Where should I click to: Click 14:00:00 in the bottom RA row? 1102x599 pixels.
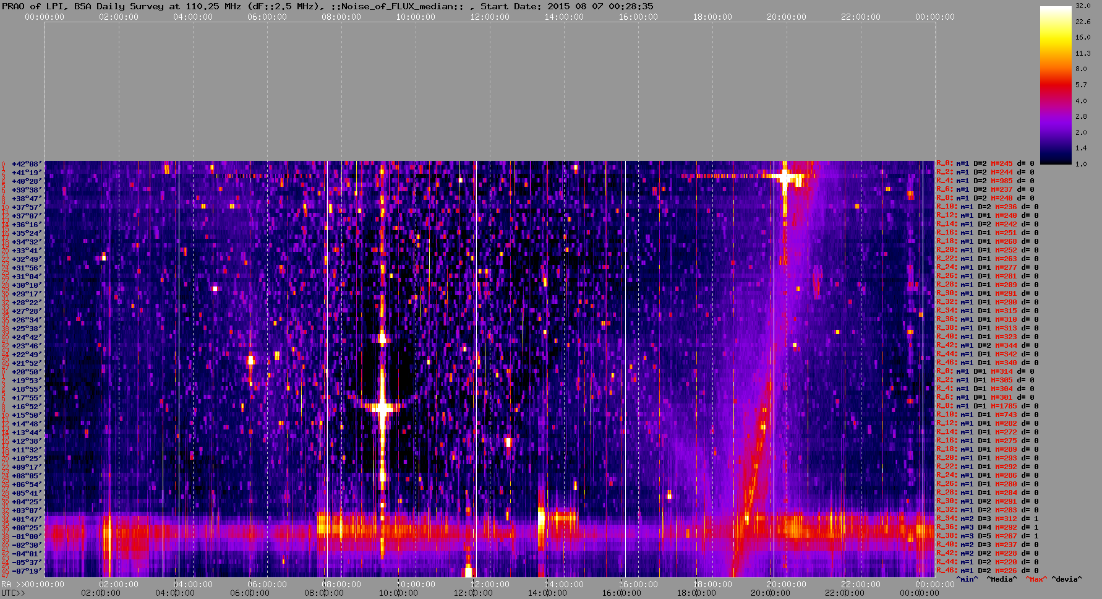pyautogui.click(x=564, y=584)
